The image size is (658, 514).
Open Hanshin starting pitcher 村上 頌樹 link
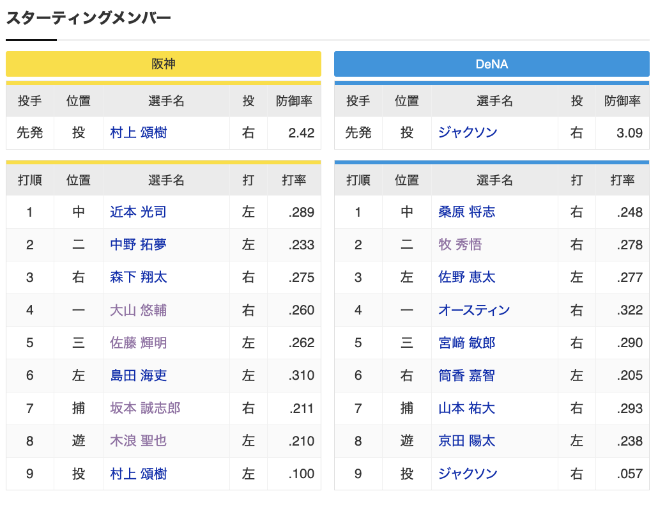coord(138,133)
